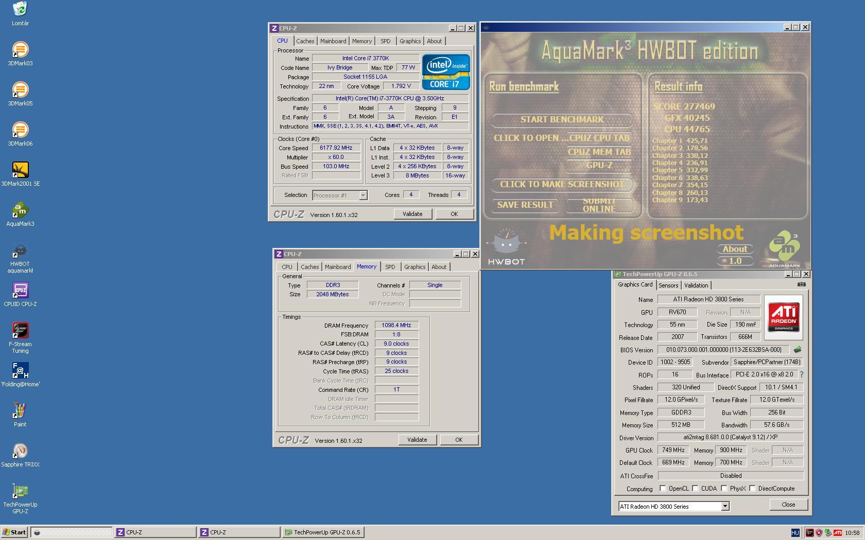Image resolution: width=865 pixels, height=540 pixels.
Task: Toggle the OpenCL checkbox in GPU-Z
Action: click(663, 489)
